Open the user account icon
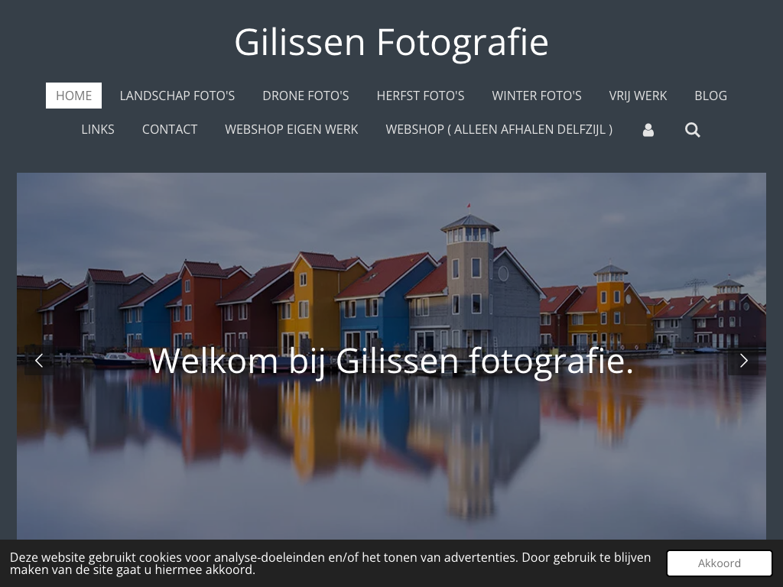Screen dimensions: 783x587 pyautogui.click(x=648, y=130)
